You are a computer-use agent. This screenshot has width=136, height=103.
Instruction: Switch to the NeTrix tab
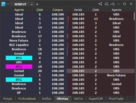(78, 99)
